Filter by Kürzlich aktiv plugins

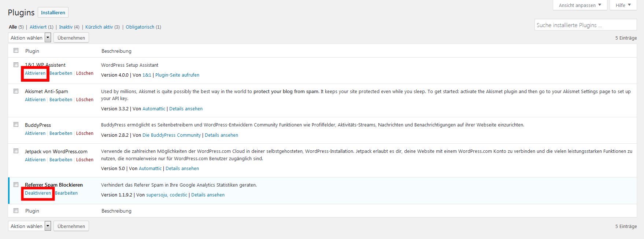[x=99, y=27]
